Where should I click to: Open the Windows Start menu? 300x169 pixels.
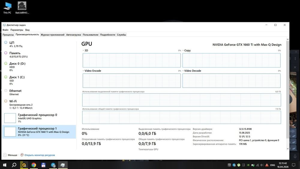pyautogui.click(x=4, y=165)
